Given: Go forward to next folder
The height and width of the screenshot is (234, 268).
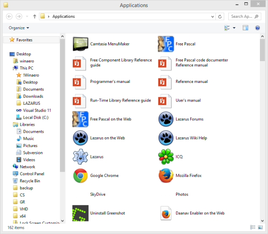Looking at the screenshot, I should (x=19, y=16).
